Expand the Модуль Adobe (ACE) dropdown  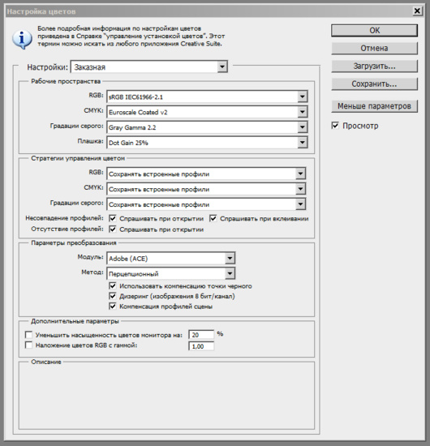[170, 258]
